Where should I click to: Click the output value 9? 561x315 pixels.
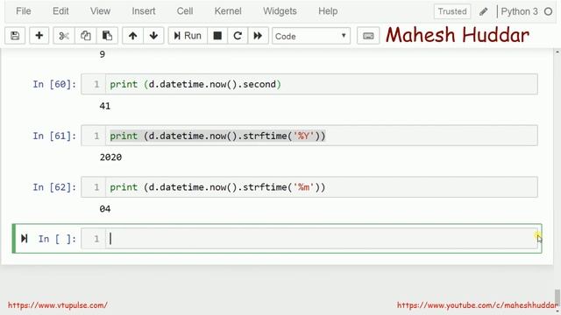pos(103,54)
